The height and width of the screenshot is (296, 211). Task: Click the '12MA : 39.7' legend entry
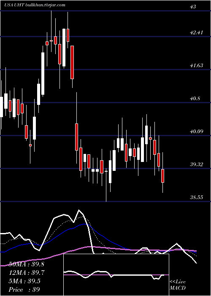[27, 273]
